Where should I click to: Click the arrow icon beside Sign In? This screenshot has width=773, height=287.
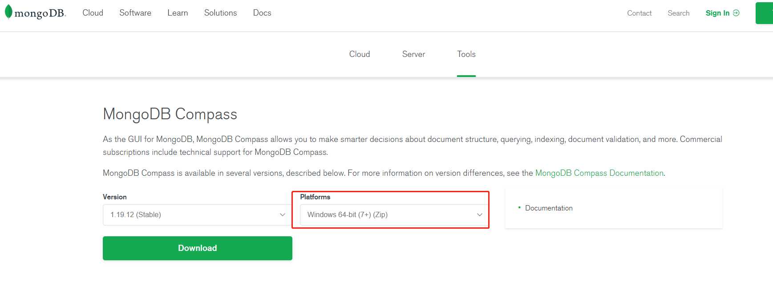point(736,13)
